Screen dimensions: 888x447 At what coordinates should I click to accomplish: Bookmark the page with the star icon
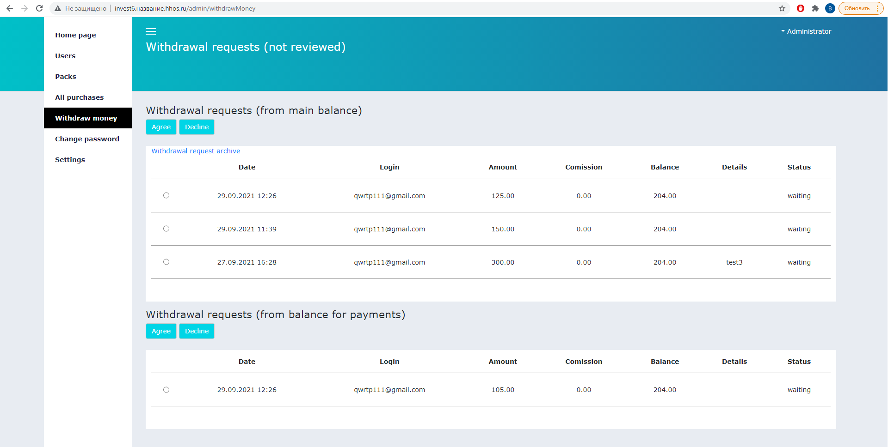tap(782, 8)
